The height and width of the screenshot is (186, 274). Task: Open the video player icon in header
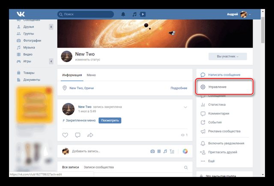pos(143,14)
